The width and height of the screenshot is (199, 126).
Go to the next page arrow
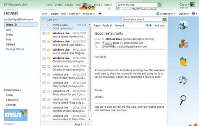point(88,124)
